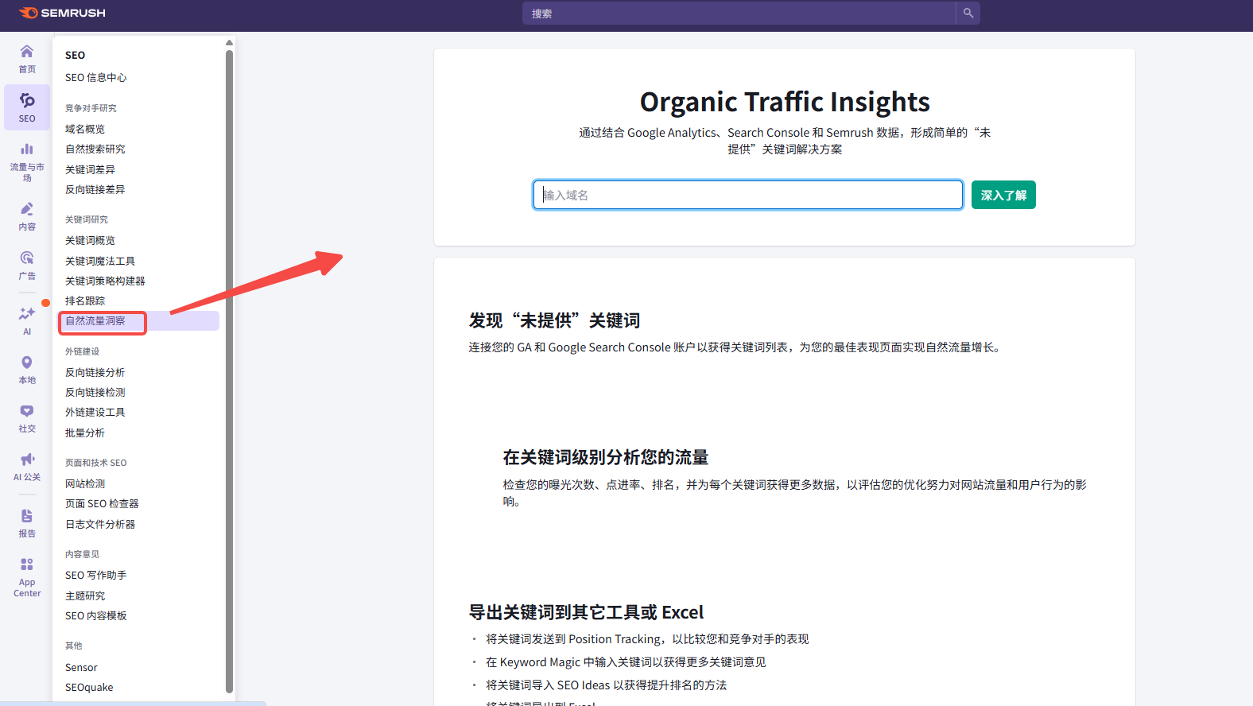The height and width of the screenshot is (706, 1253).
Task: Open 主题研究 menu item
Action: (85, 595)
